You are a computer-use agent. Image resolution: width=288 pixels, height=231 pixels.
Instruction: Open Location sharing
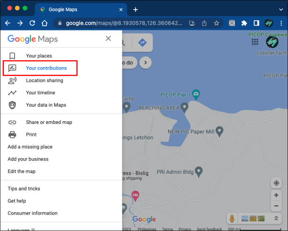(x=45, y=80)
